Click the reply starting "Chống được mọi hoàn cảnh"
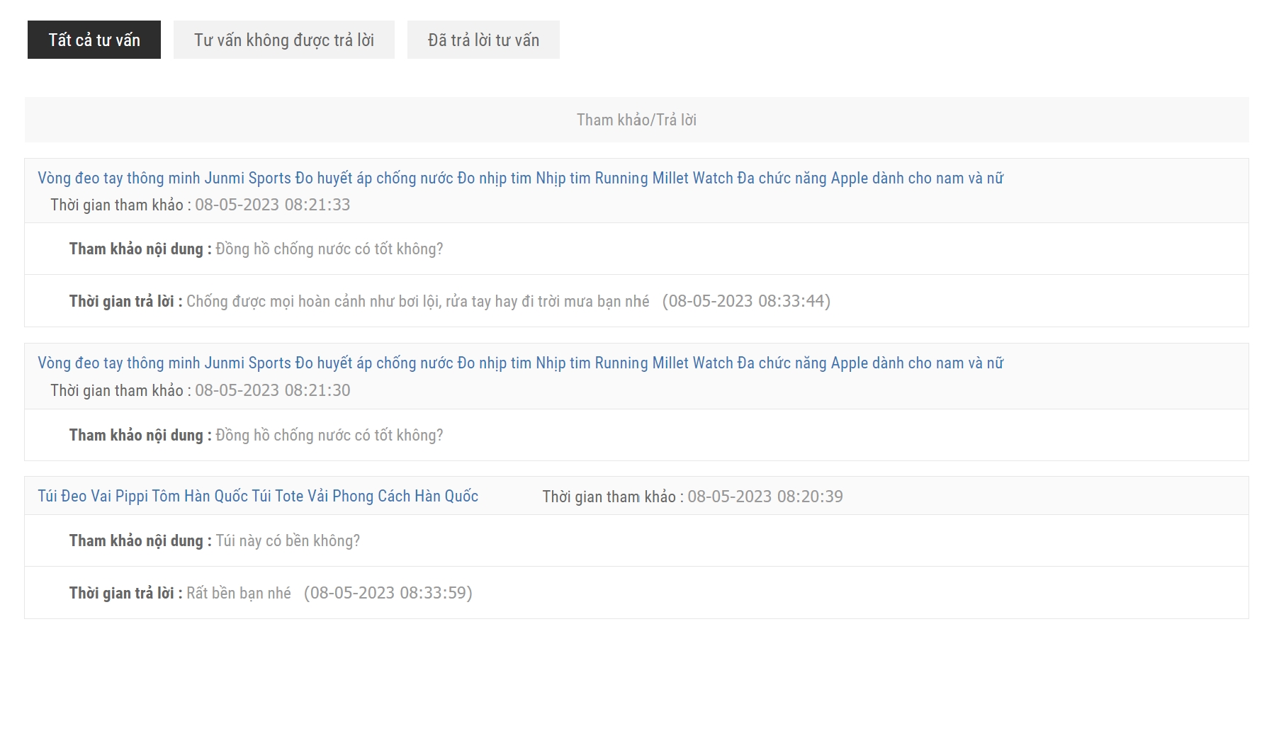Image resolution: width=1274 pixels, height=748 pixels. pos(417,301)
